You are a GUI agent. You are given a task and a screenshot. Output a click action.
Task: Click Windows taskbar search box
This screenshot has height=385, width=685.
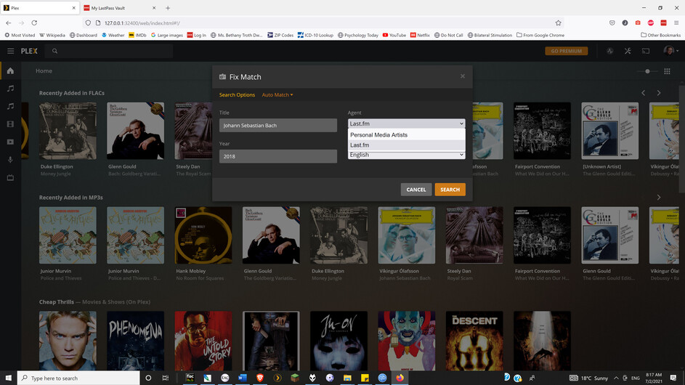point(78,378)
